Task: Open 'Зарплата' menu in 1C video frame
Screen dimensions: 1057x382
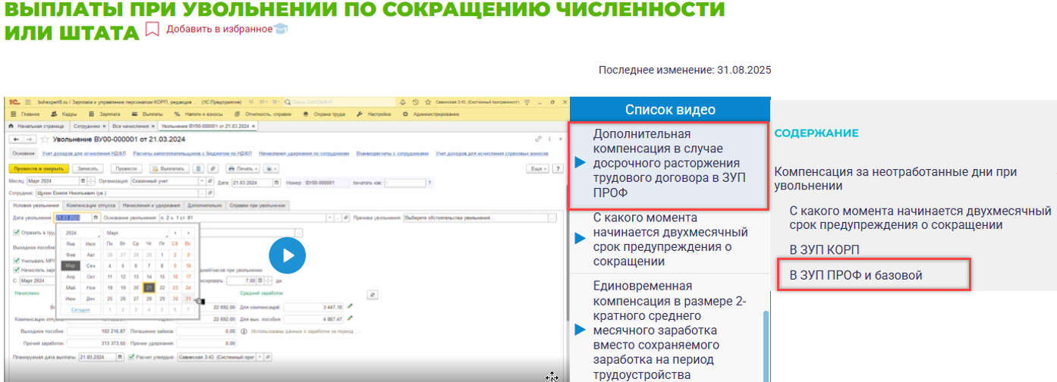Action: click(x=104, y=114)
